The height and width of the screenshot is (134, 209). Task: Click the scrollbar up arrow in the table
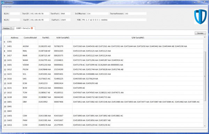coord(205,37)
